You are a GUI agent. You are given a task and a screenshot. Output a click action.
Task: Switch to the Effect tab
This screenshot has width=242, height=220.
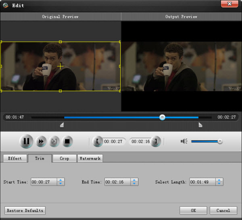(x=15, y=158)
